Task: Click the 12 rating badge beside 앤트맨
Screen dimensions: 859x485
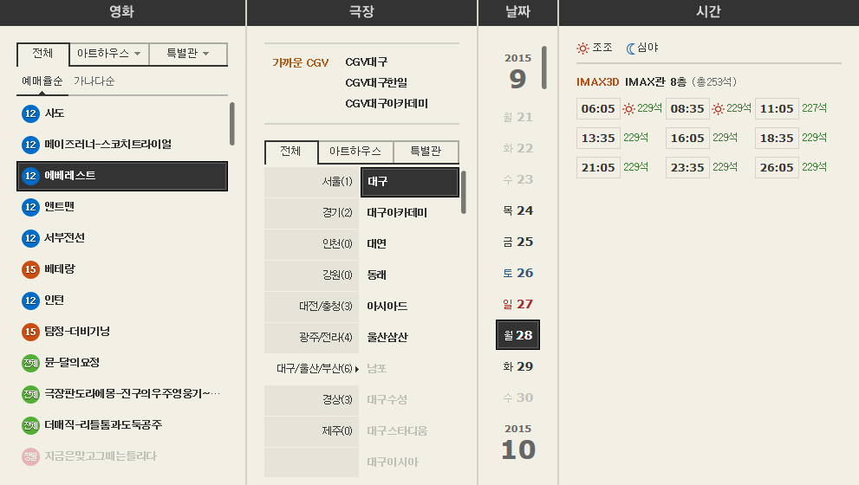Action: (x=30, y=207)
